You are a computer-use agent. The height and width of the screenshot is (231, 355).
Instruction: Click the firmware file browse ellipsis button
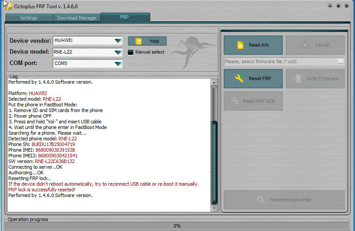(x=341, y=62)
